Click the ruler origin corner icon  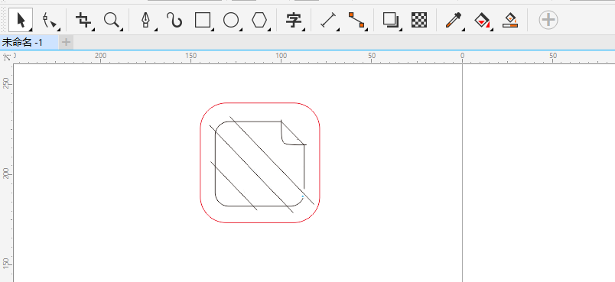click(7, 57)
